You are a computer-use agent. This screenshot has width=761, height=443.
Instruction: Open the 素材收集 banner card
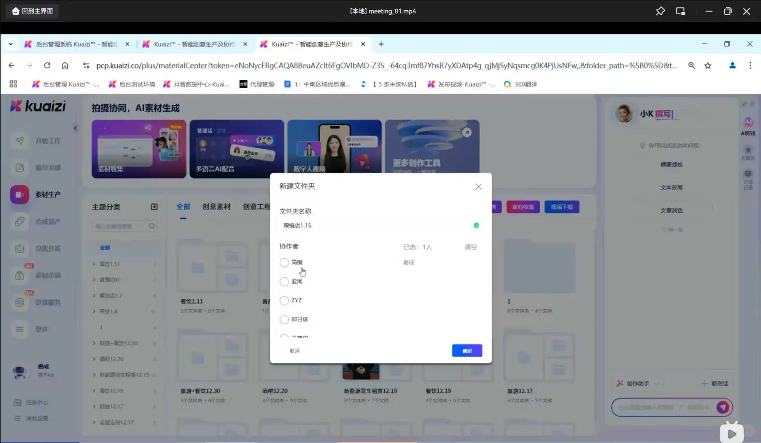(139, 149)
